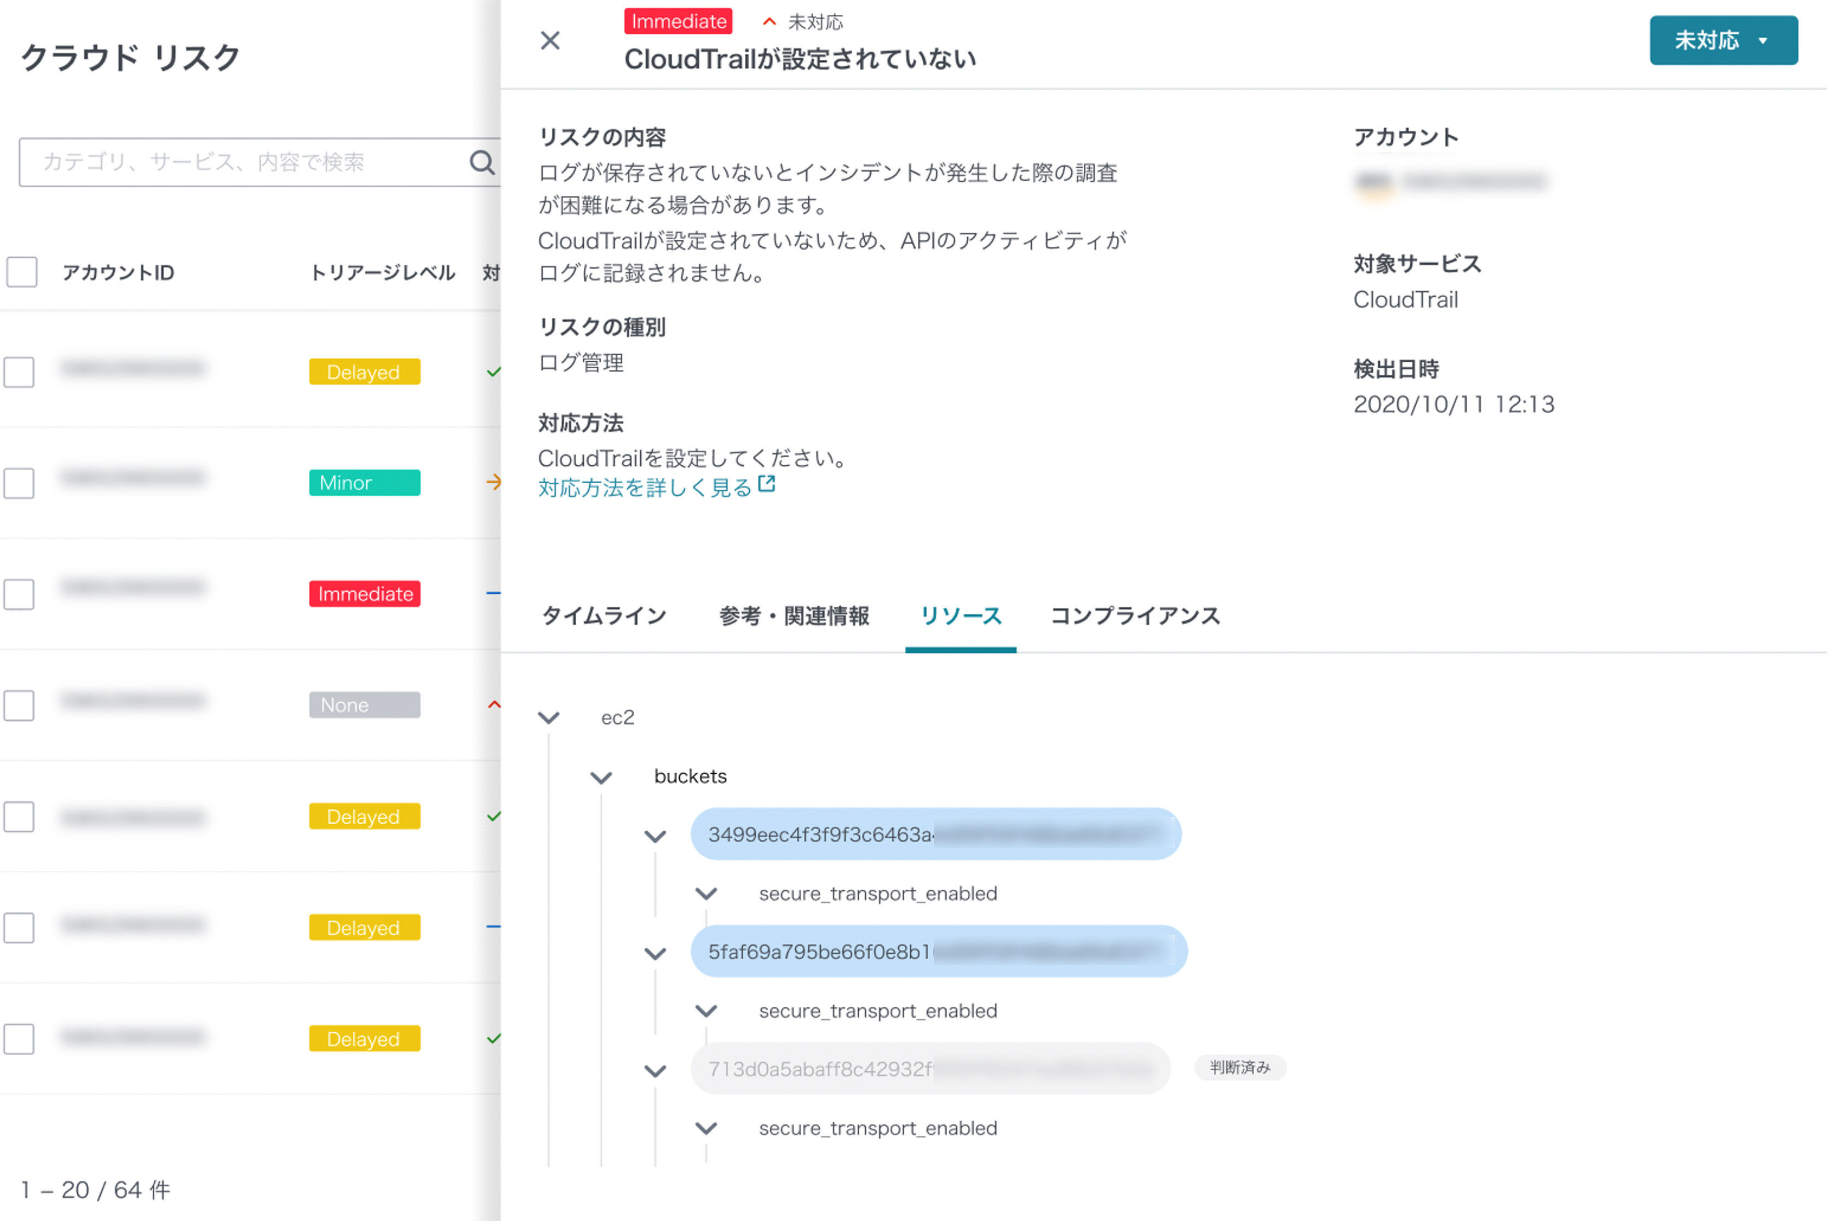Click the external link icon beside 対応方法を詳しく見る
Screen dimensions: 1827x1221
point(767,484)
